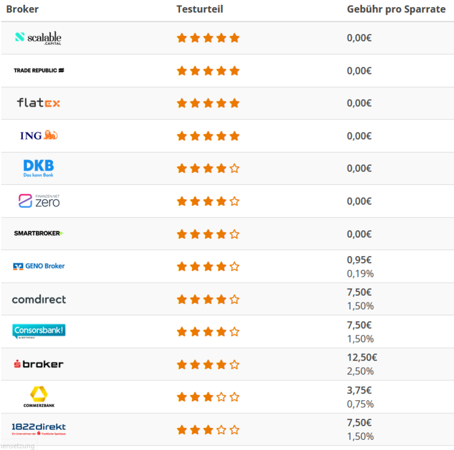The width and height of the screenshot is (454, 450).
Task: Click the DKB four-star rating
Action: [x=208, y=168]
